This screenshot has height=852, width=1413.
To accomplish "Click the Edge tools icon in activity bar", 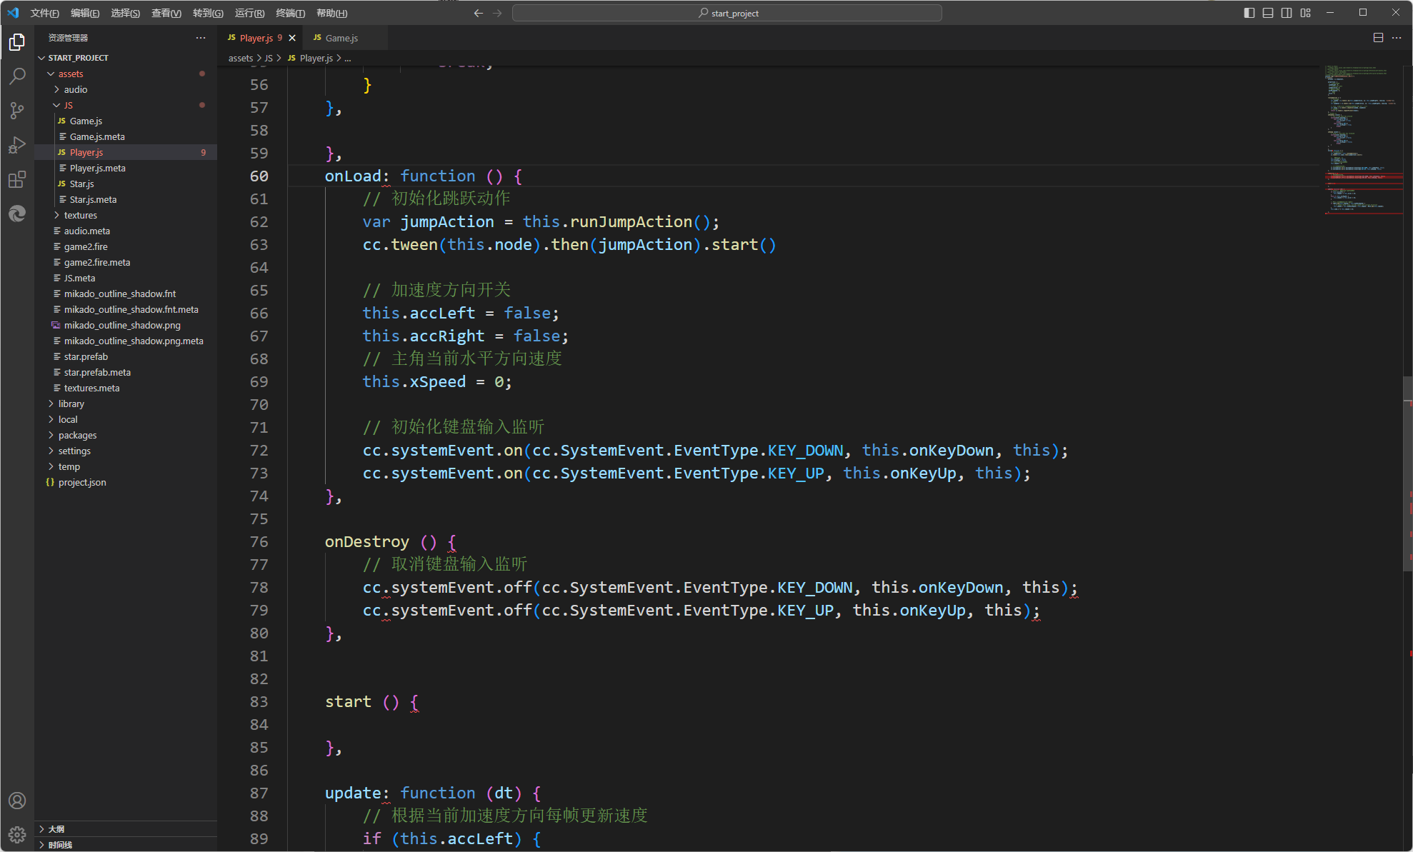I will point(17,214).
